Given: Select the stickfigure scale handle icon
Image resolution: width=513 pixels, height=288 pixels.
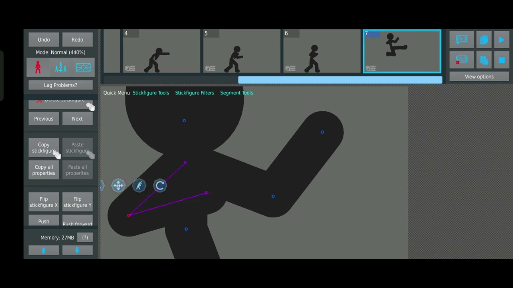Looking at the screenshot, I should (139, 186).
